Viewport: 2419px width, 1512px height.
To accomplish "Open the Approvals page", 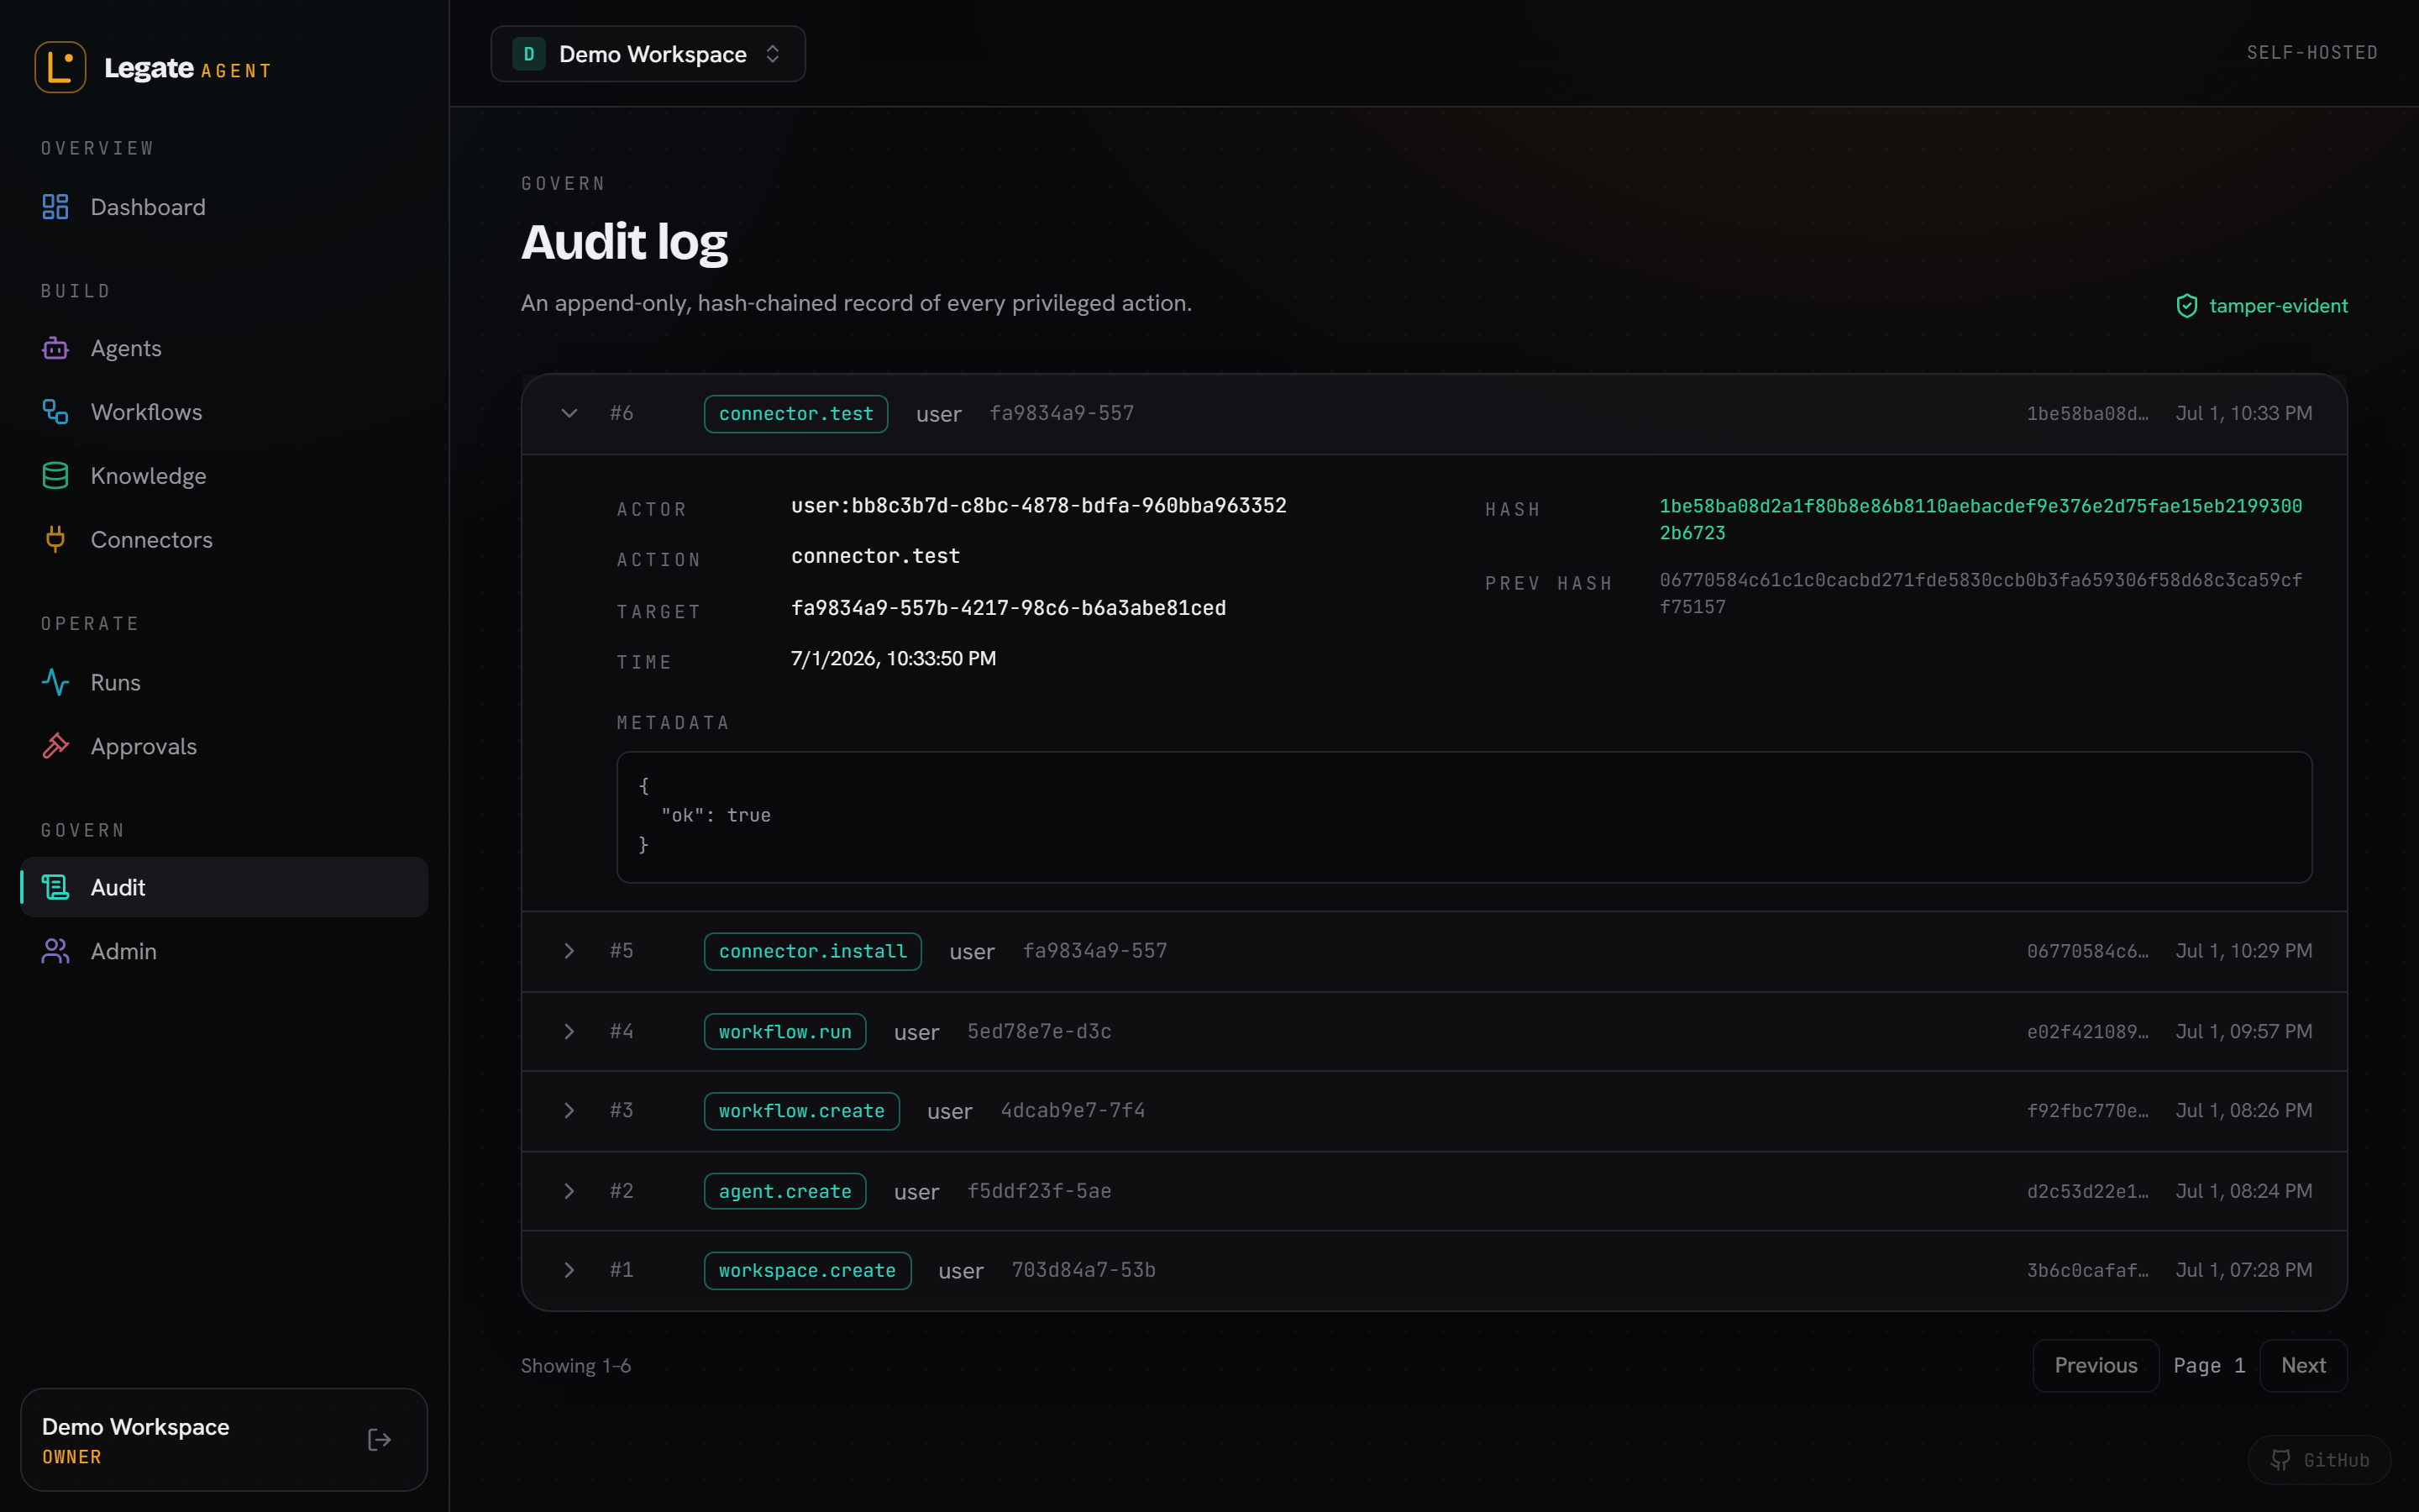I will 224,746.
